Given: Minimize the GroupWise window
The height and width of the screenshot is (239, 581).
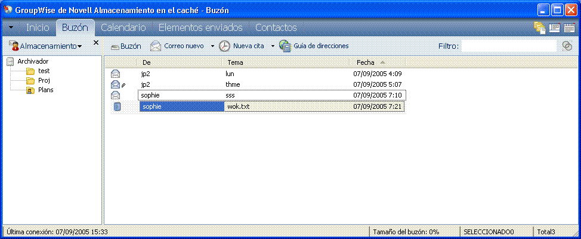Looking at the screenshot, I should coord(543,10).
